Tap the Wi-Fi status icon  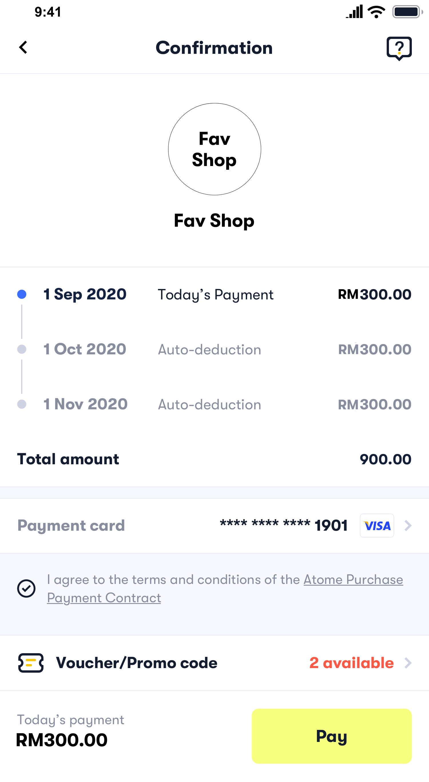pos(376,12)
